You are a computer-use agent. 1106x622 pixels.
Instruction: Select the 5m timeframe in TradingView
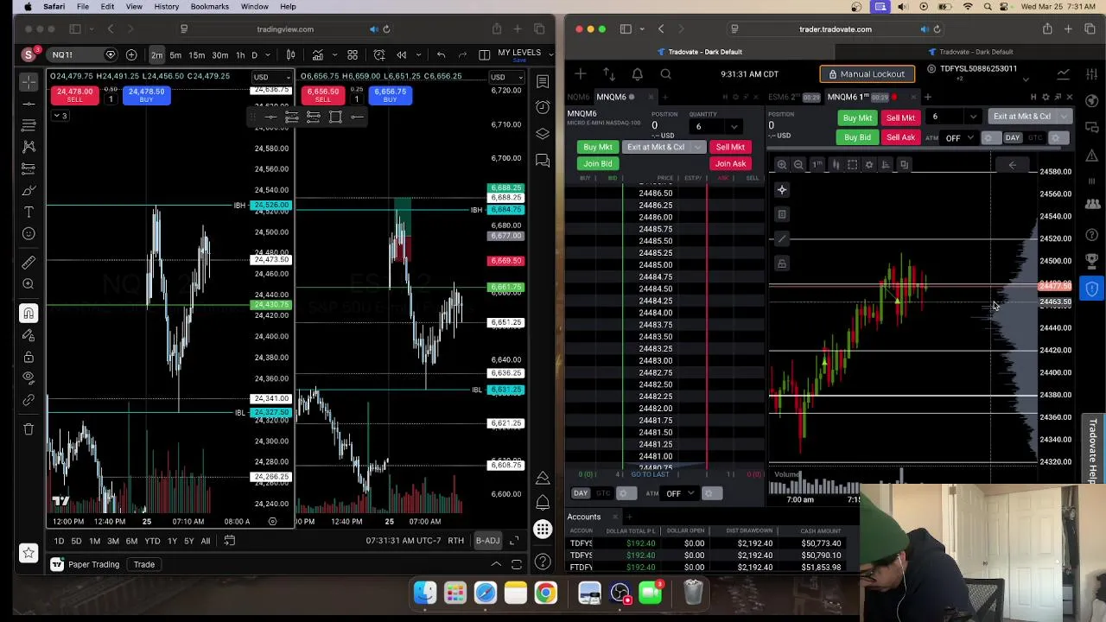(x=175, y=55)
